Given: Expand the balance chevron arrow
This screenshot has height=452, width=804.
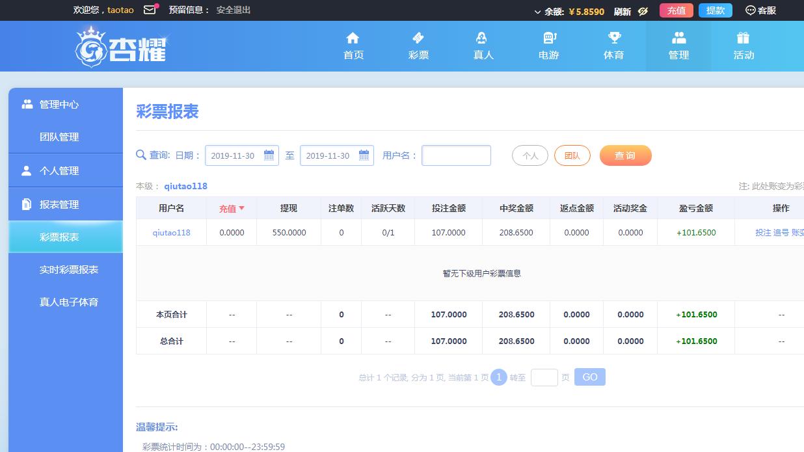Looking at the screenshot, I should point(537,12).
